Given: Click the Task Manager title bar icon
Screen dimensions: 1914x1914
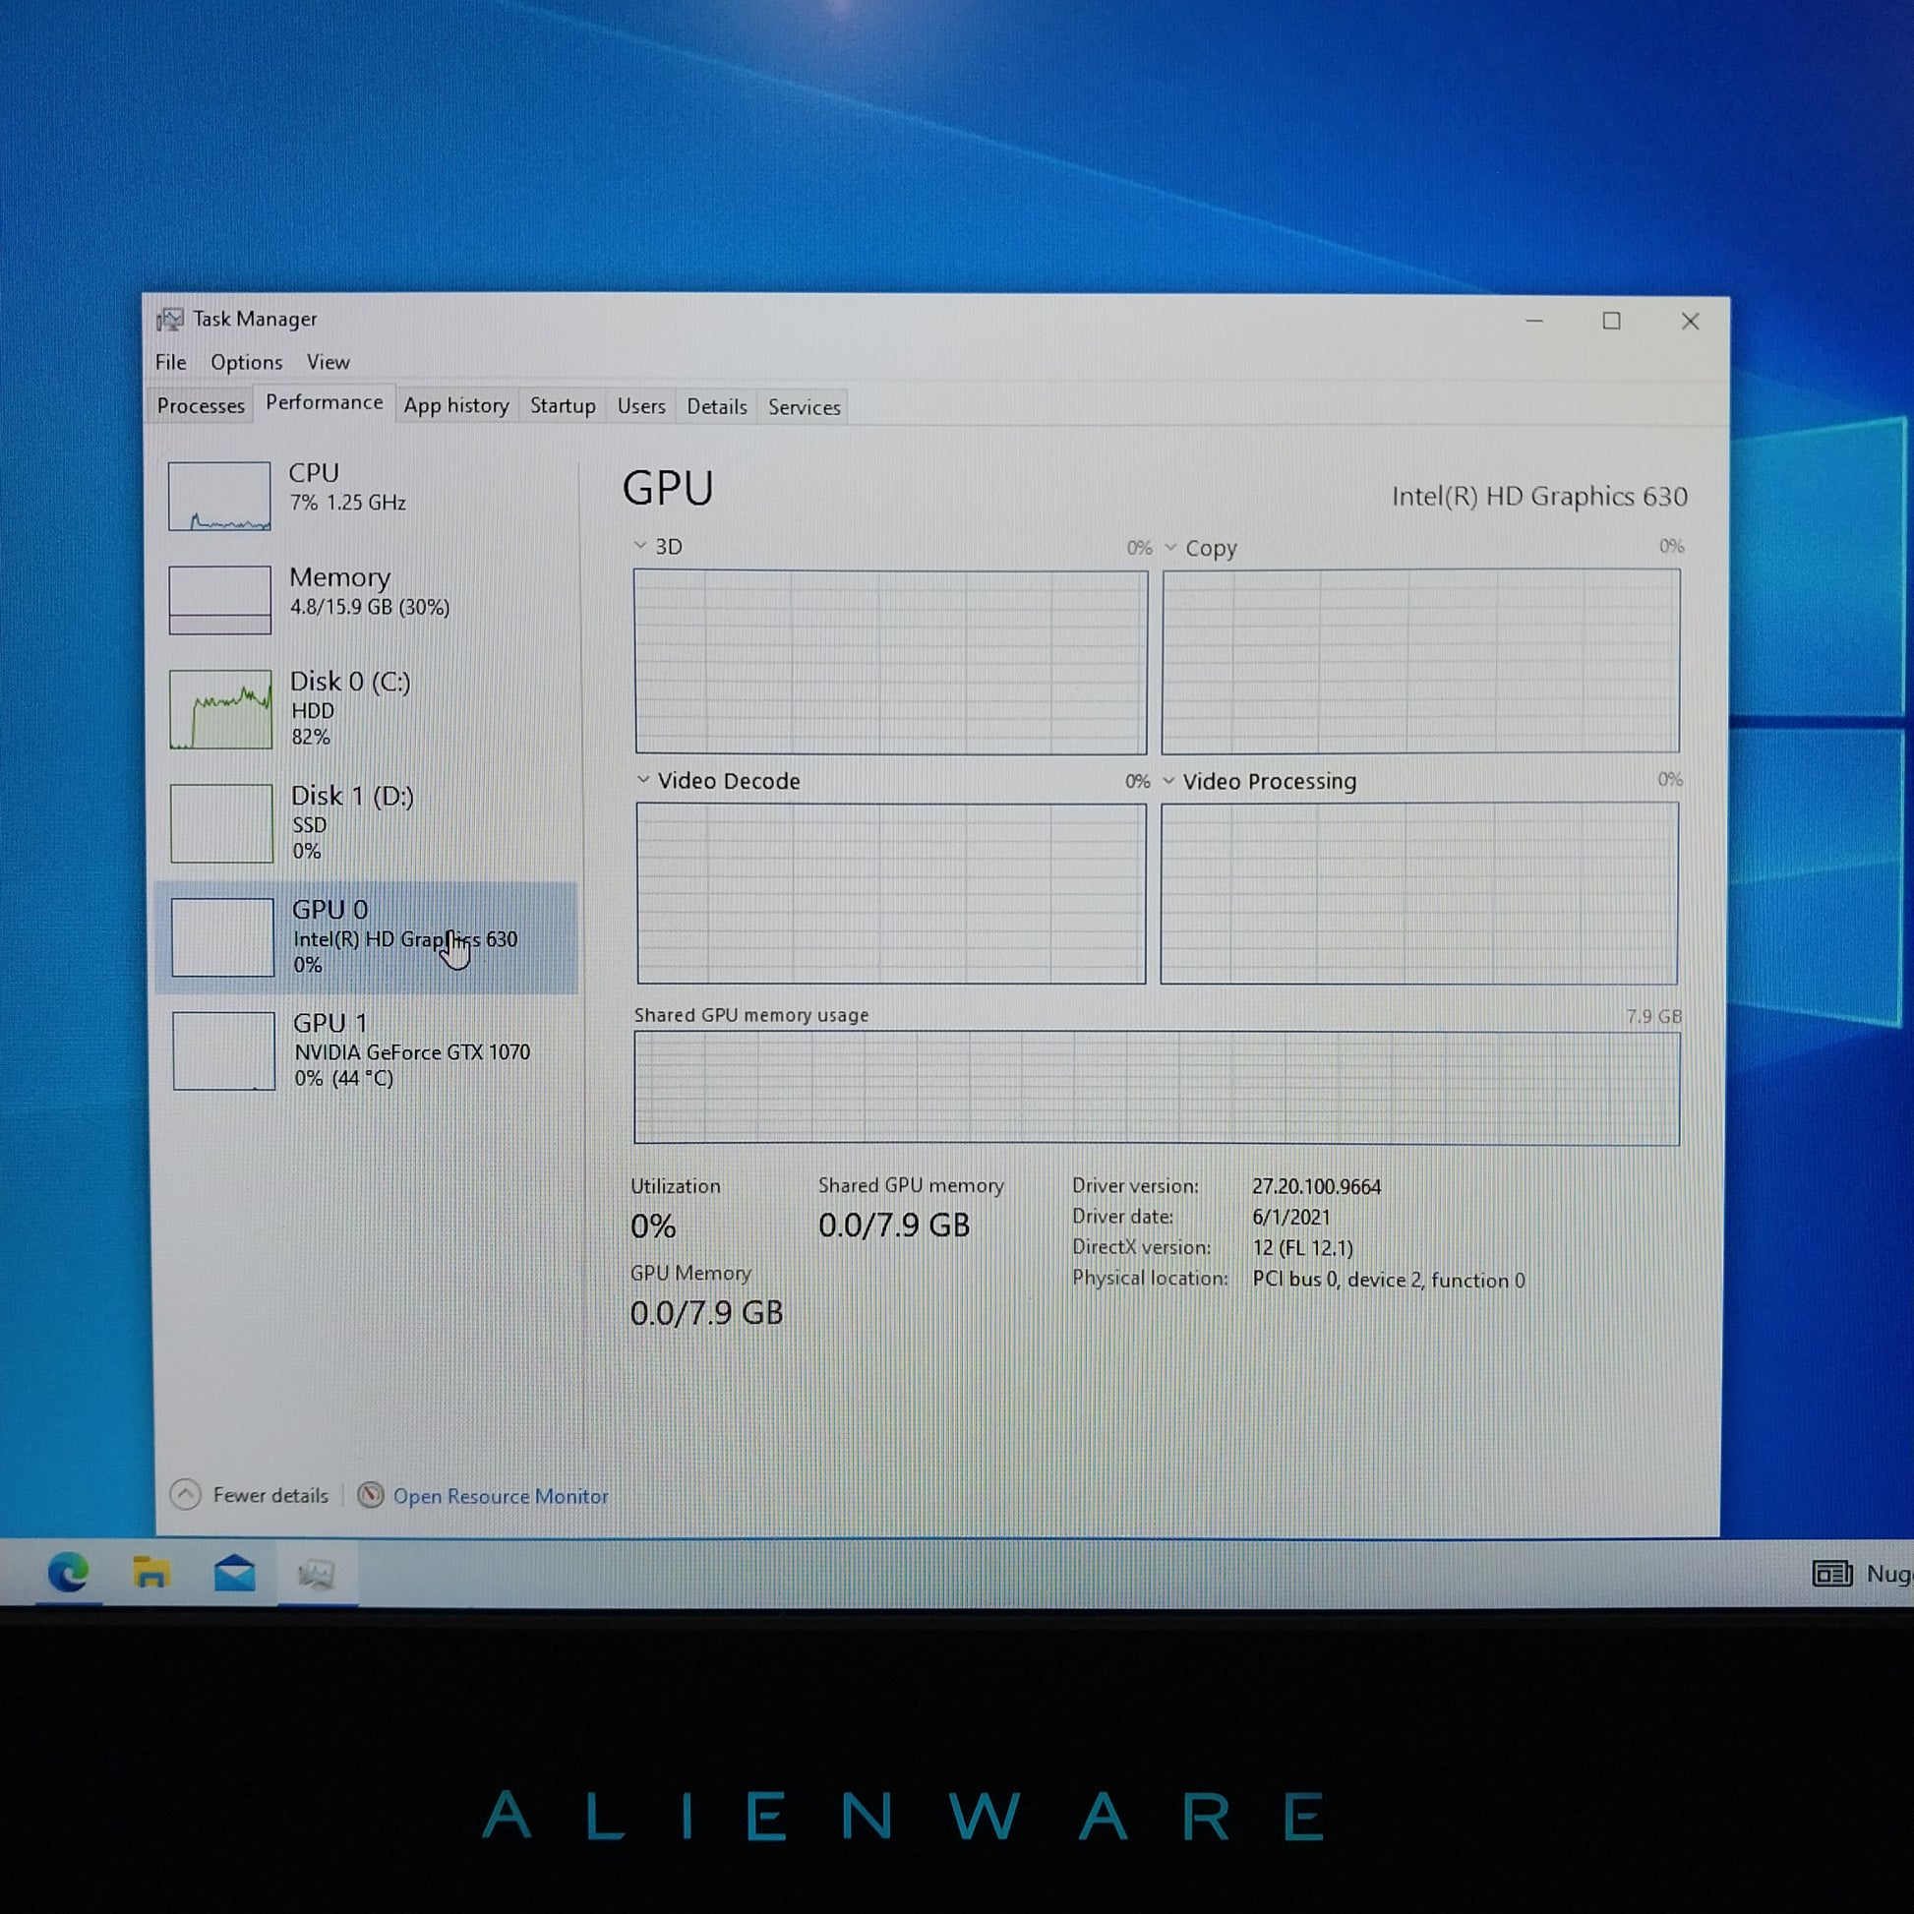Looking at the screenshot, I should [x=169, y=319].
